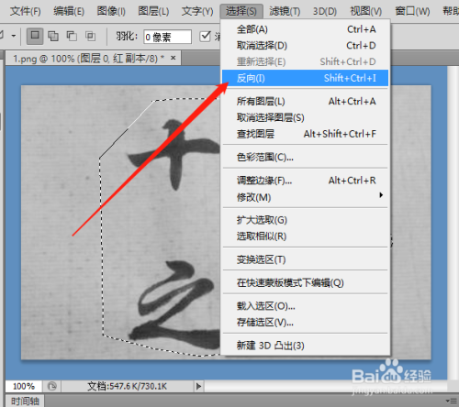
Task: Click the 100% zoom level field
Action: tap(24, 386)
